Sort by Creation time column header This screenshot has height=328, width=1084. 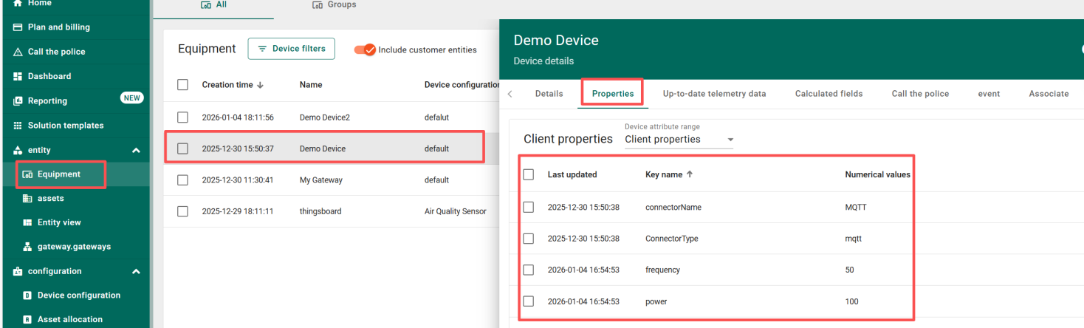(227, 85)
